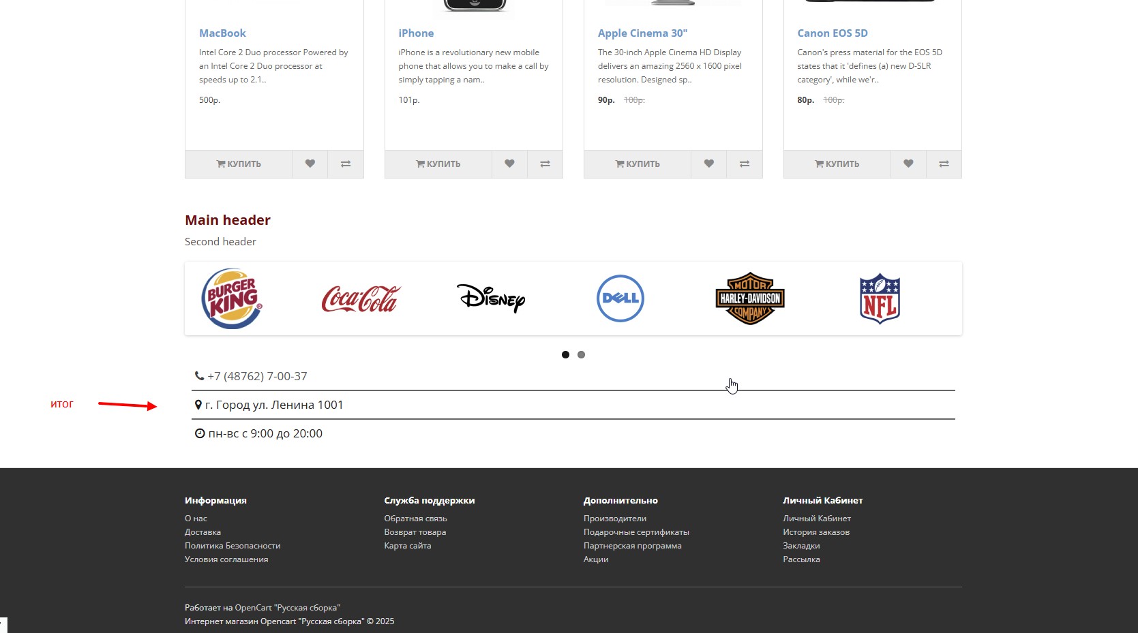Open the Canon EOS 5D title link
The image size is (1138, 633).
pyautogui.click(x=833, y=33)
